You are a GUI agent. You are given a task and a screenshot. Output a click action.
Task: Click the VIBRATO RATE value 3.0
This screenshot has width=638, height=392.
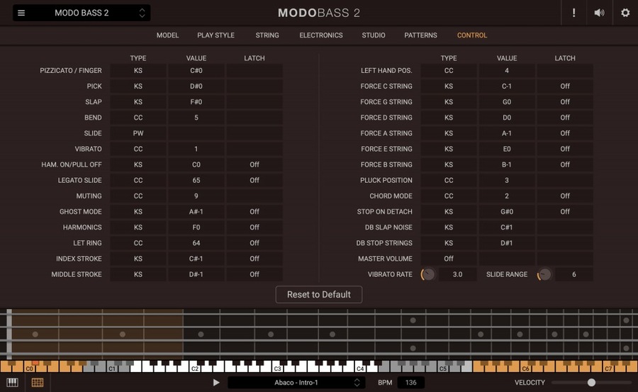pos(457,274)
